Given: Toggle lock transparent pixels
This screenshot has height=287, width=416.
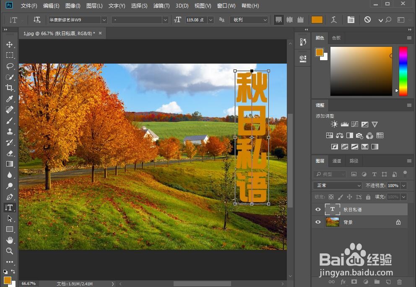Looking at the screenshot, I should 331,197.
